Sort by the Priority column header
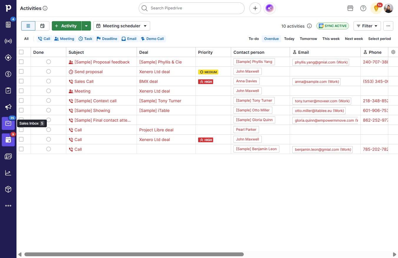This screenshot has height=258, width=398. click(205, 52)
